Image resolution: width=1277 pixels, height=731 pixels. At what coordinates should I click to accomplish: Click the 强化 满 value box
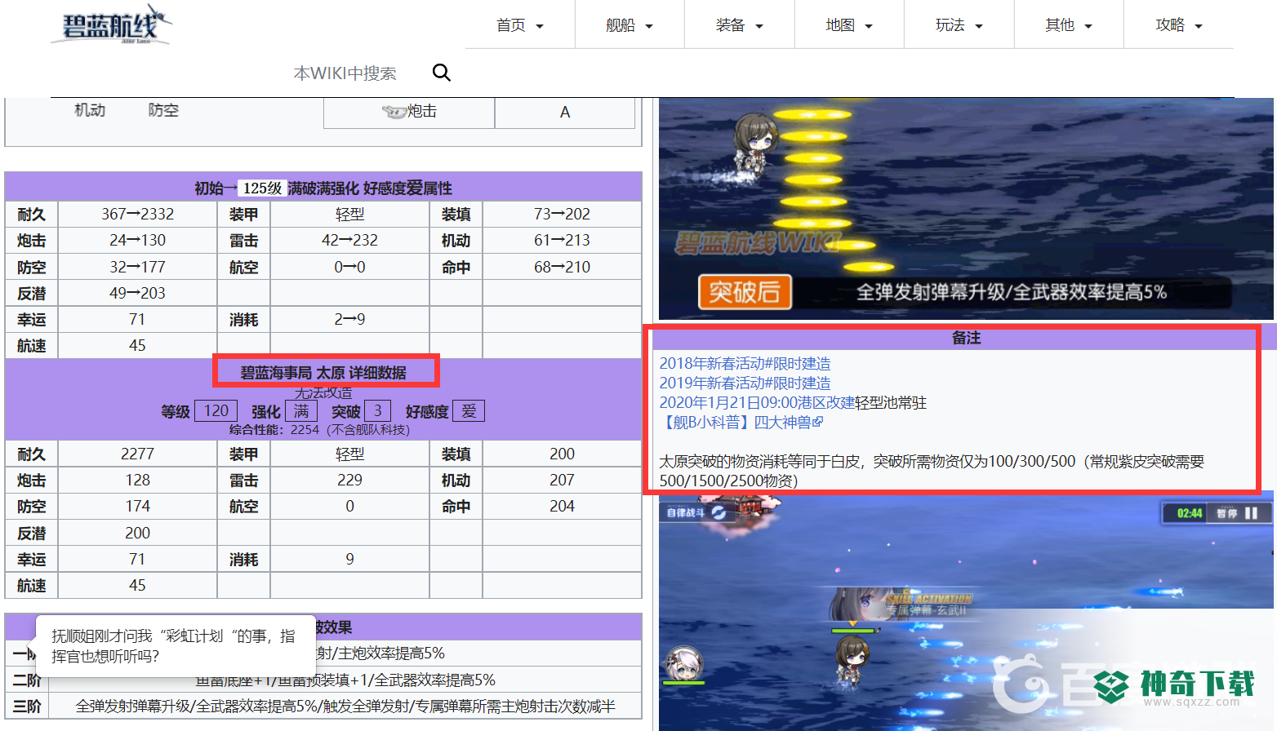(301, 410)
